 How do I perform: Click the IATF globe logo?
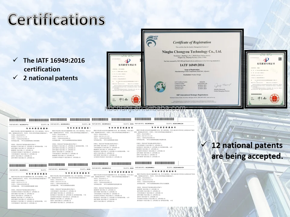pyautogui.click(x=159, y=87)
